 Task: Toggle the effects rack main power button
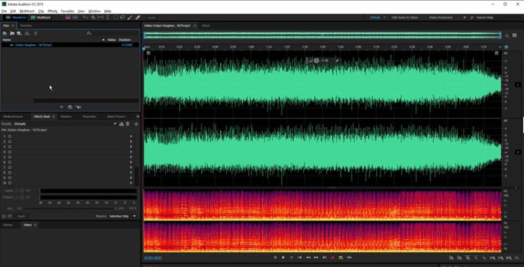point(5,216)
